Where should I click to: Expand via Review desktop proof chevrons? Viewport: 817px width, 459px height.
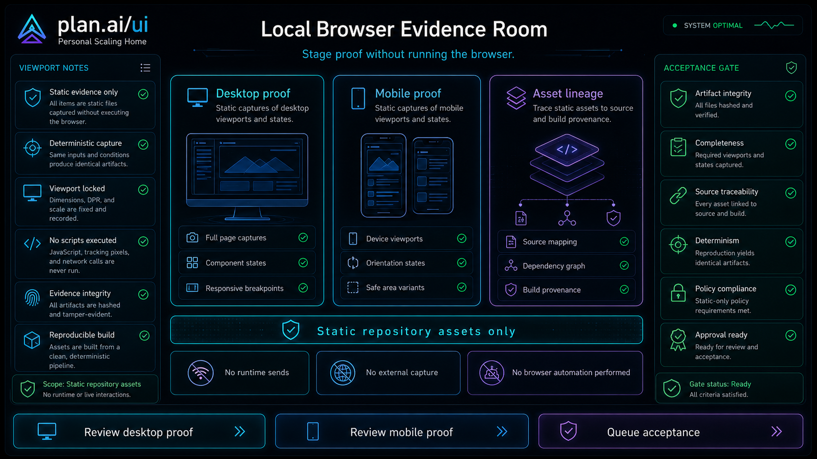pyautogui.click(x=239, y=431)
